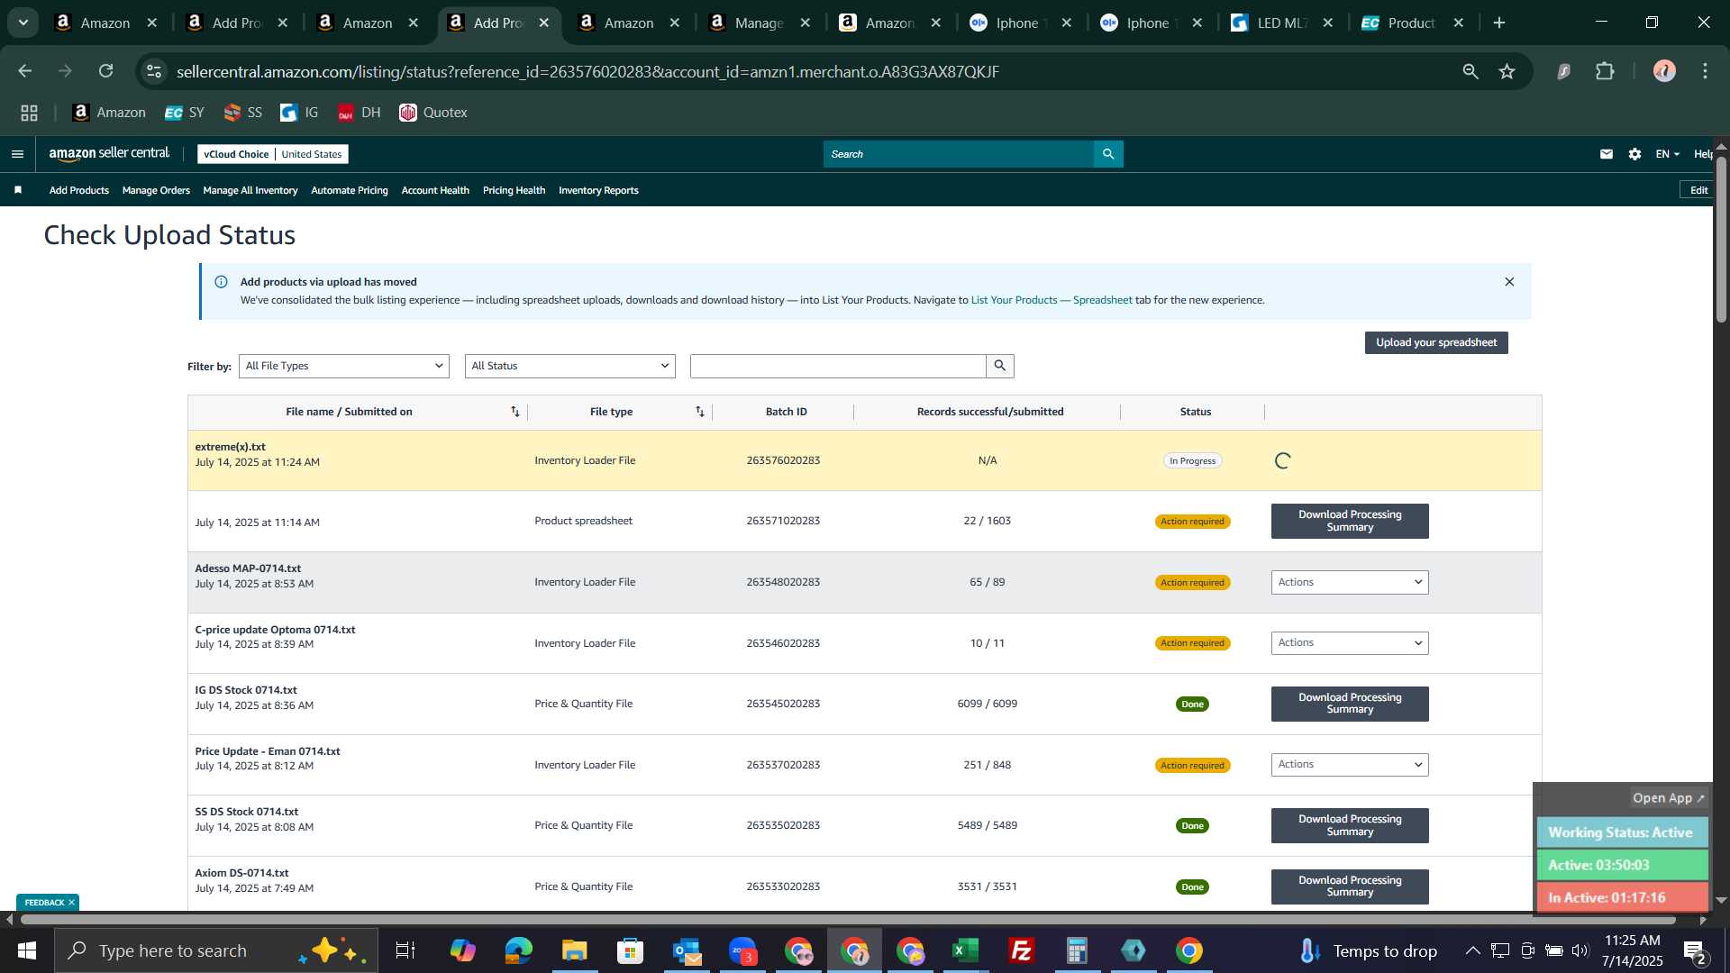The width and height of the screenshot is (1730, 973).
Task: Click the Edit button in menu bar
Action: click(x=1698, y=190)
